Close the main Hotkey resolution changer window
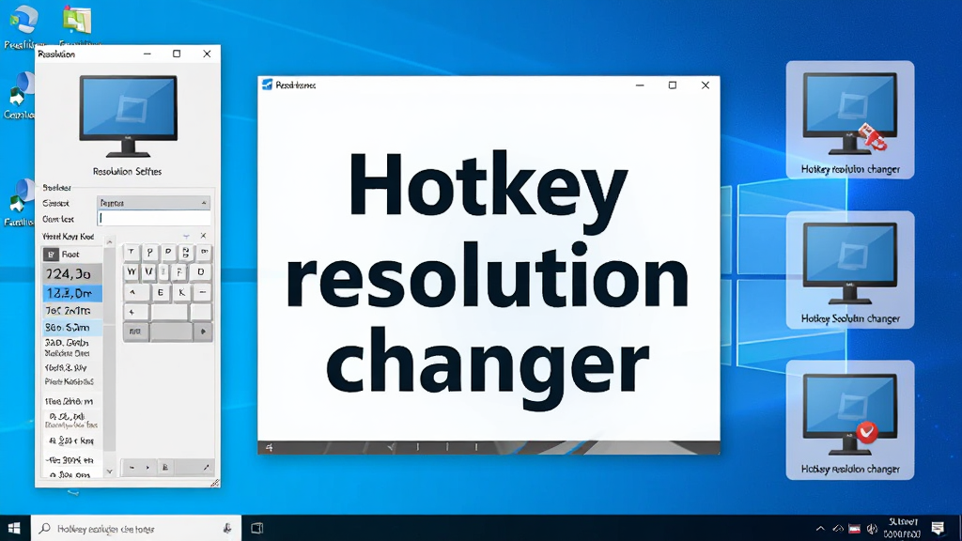The height and width of the screenshot is (541, 962). (706, 85)
